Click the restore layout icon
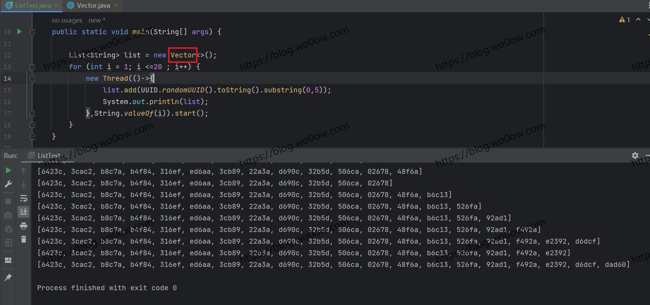Image resolution: width=650 pixels, height=305 pixels. [8, 260]
